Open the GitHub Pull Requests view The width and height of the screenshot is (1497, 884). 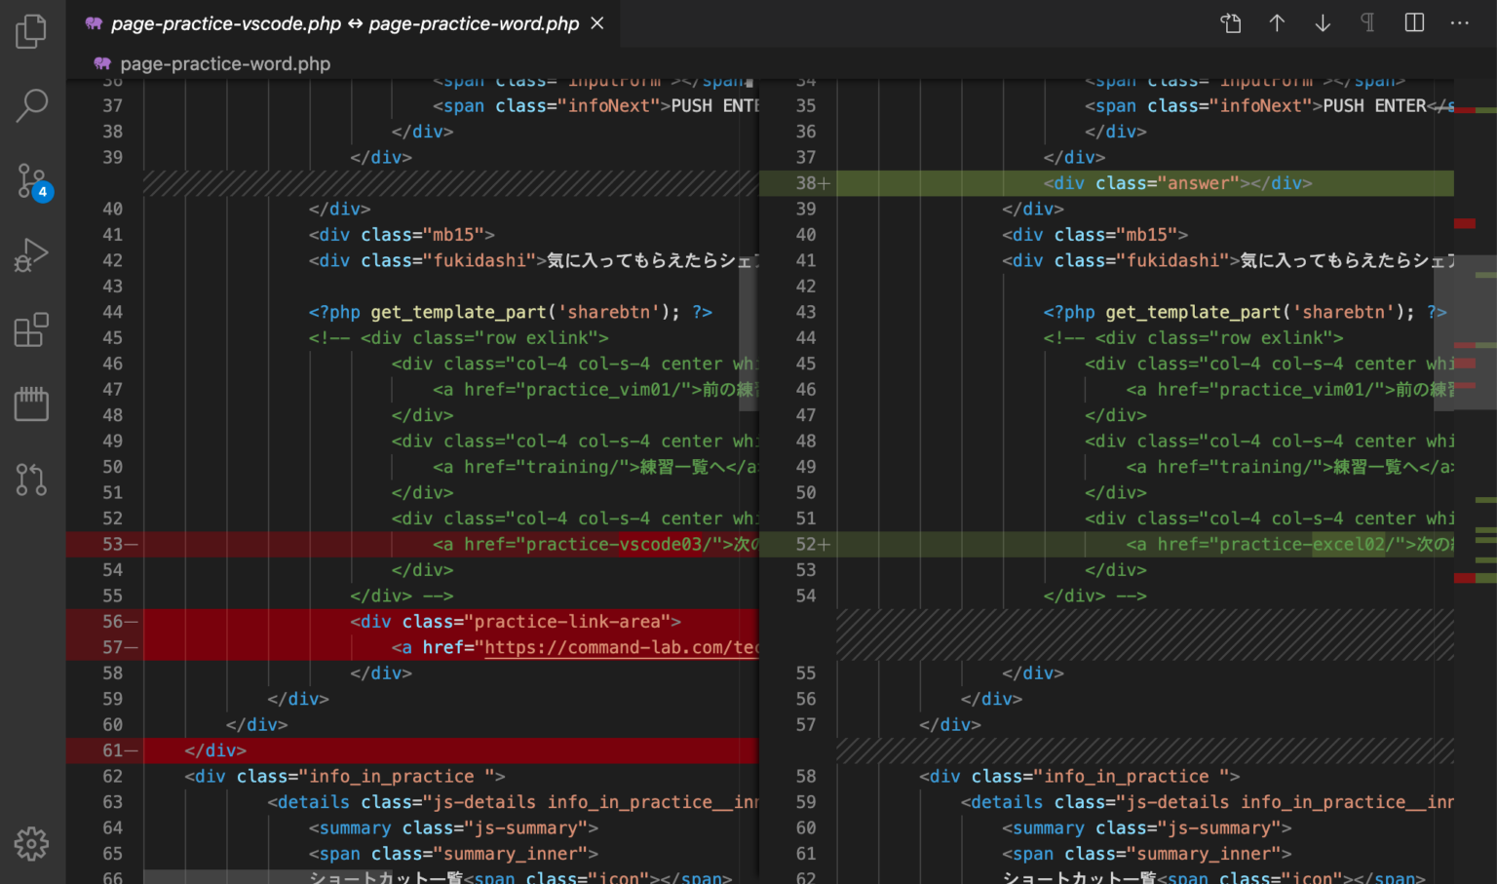click(31, 480)
